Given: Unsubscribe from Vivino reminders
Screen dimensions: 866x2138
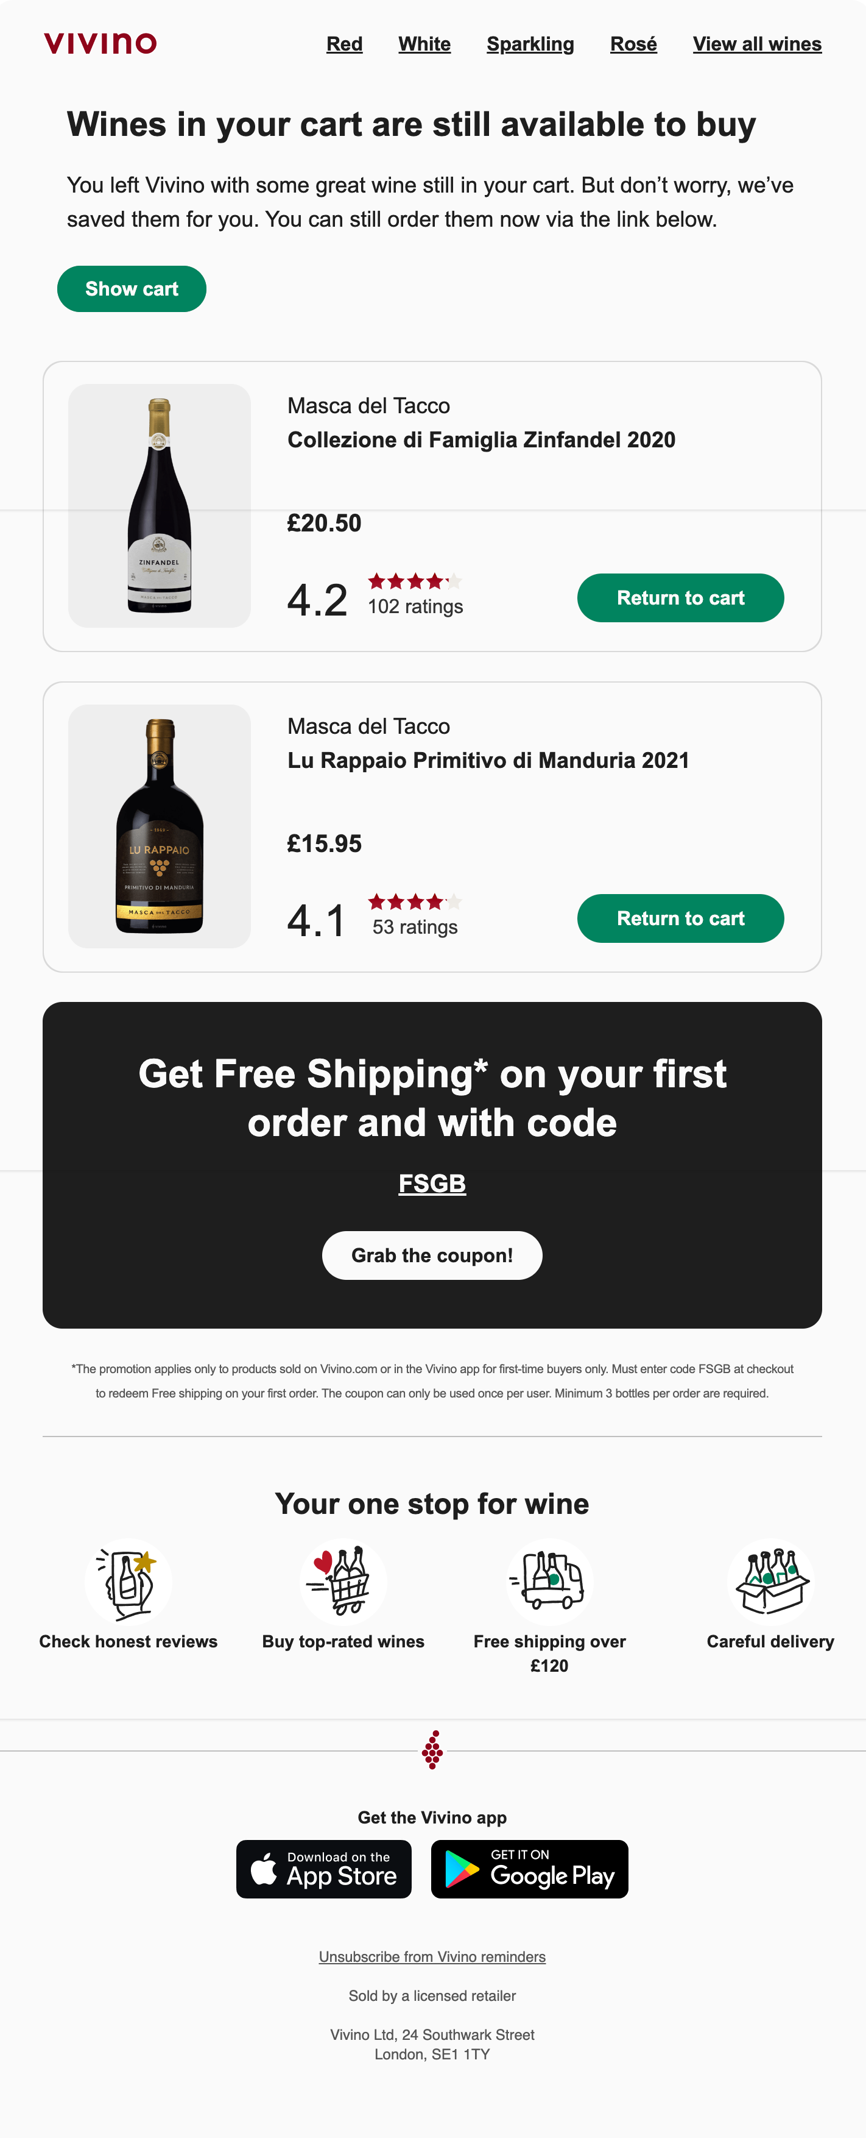Looking at the screenshot, I should pos(432,1956).
